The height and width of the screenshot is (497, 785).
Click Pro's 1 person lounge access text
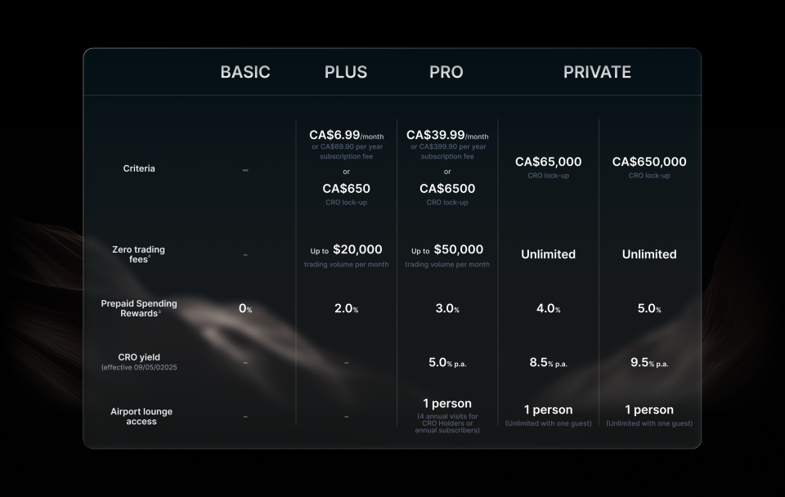click(x=447, y=404)
